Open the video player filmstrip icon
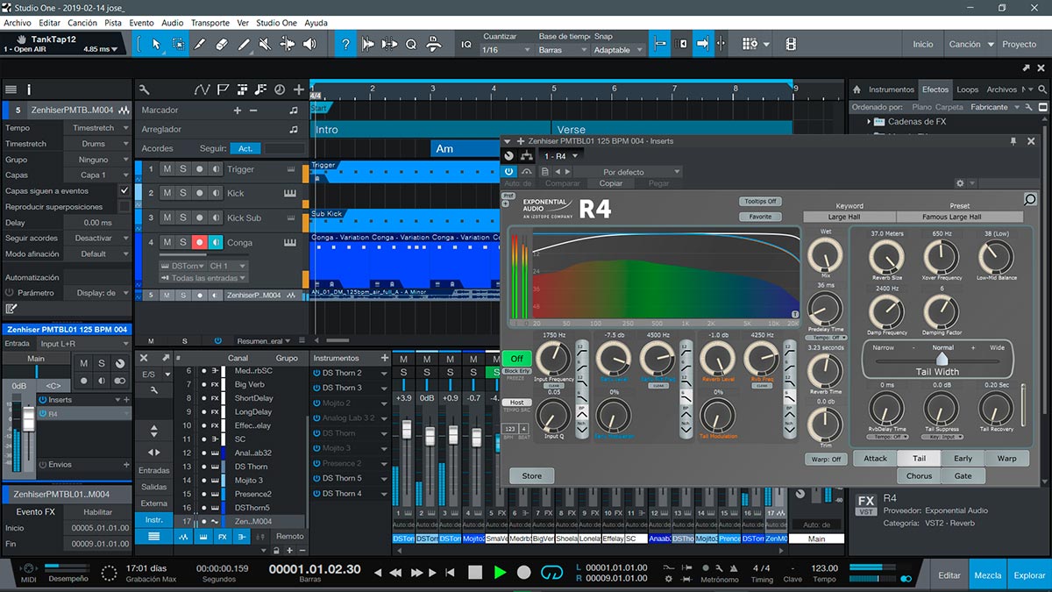1052x592 pixels. point(791,44)
